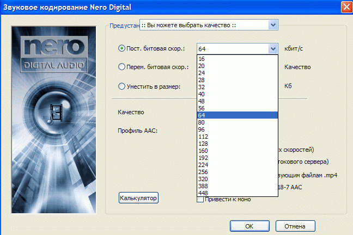The height and width of the screenshot is (235, 353).
Task: Click the bitrate field showing 64
Action: tap(233, 49)
